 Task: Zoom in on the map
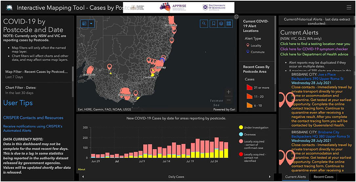tap(229, 92)
